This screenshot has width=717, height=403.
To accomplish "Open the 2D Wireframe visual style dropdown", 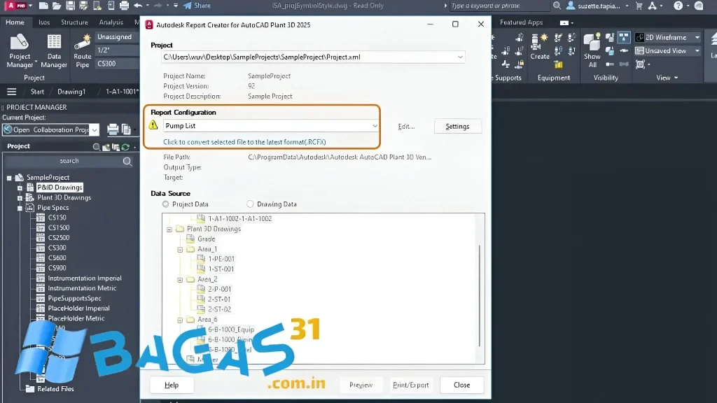I will pyautogui.click(x=697, y=38).
